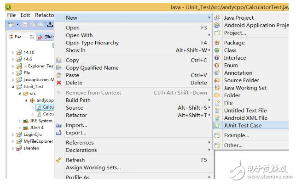This screenshot has width=296, height=184.
Task: Click the JUnit Test Case icon in submenu
Action: point(217,125)
